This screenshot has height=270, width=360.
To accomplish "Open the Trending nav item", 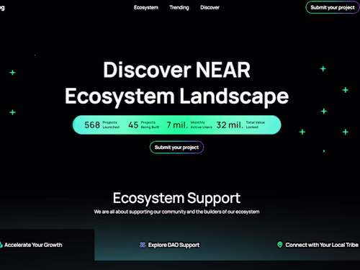I will coord(179,7).
